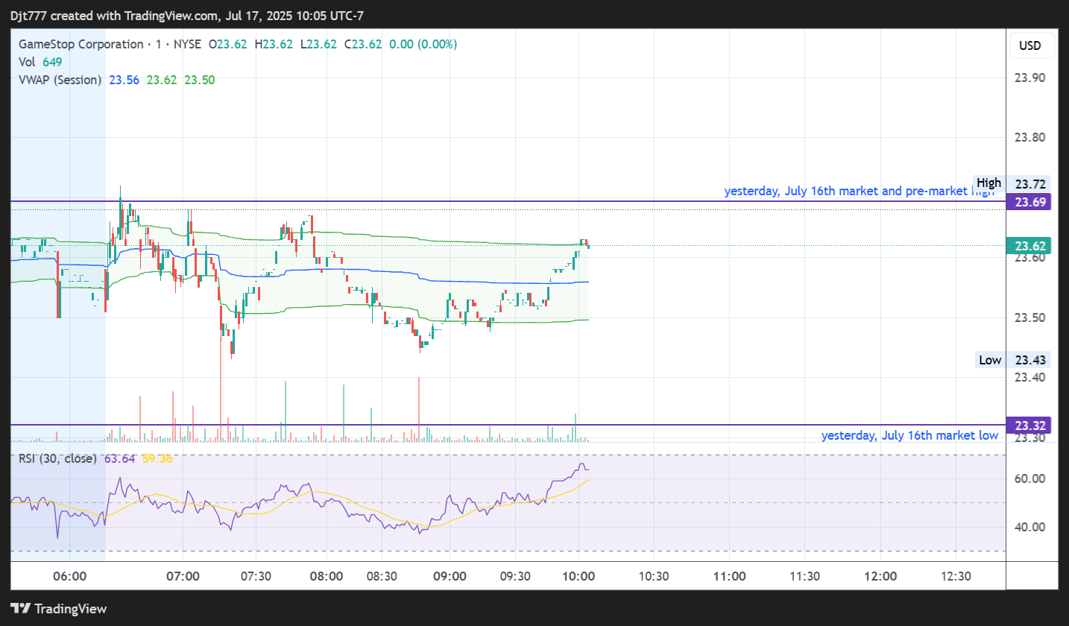The height and width of the screenshot is (626, 1069).
Task: Click the 08:30 time axis label
Action: (382, 576)
